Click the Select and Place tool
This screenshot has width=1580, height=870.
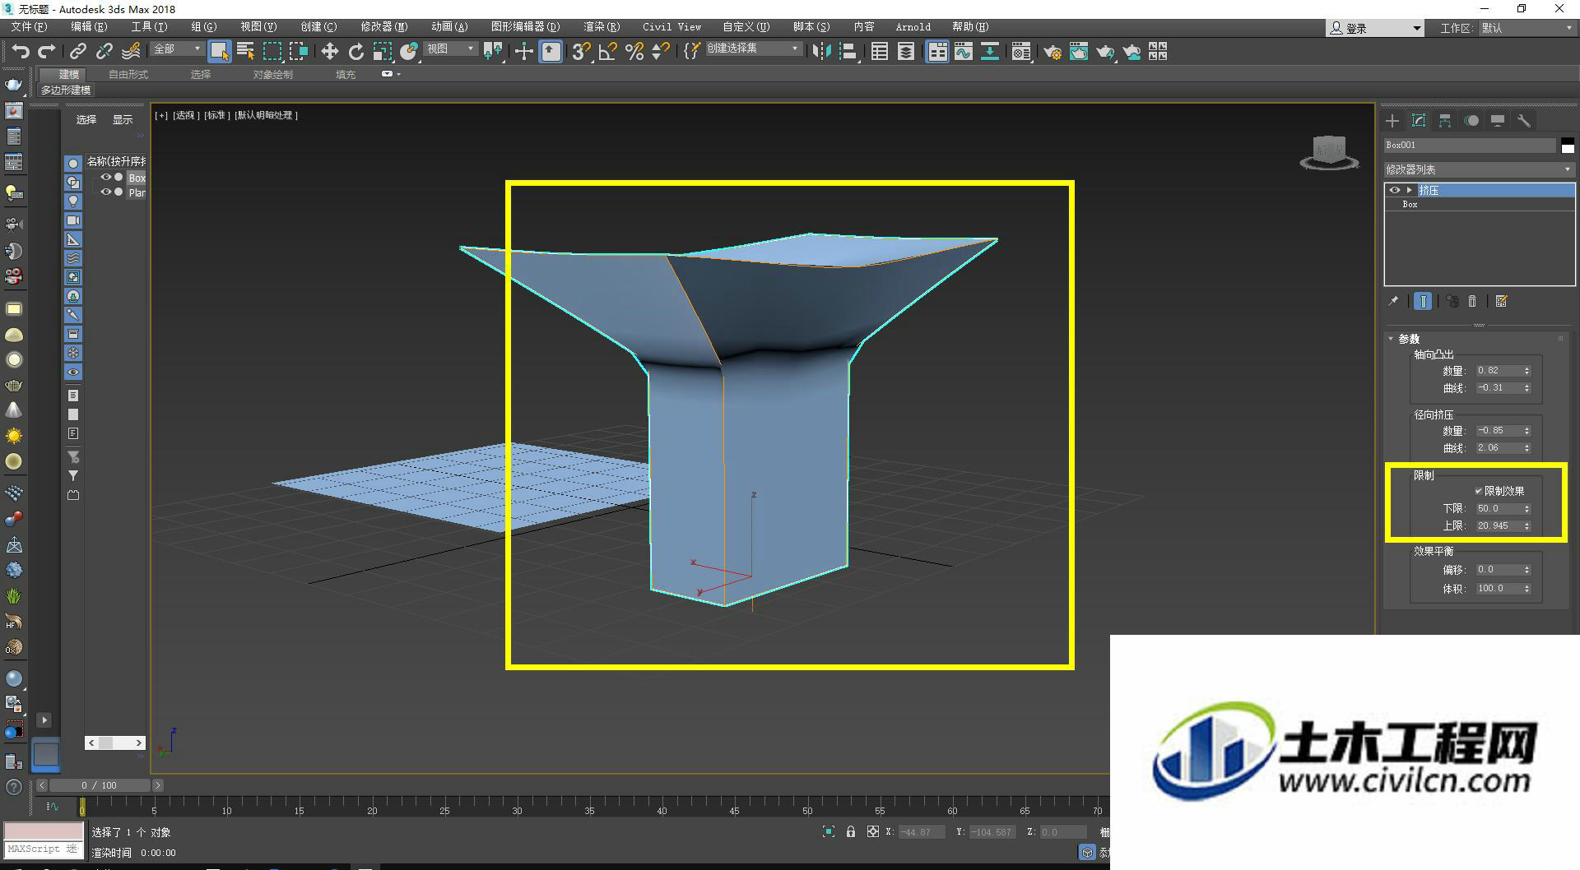tap(409, 51)
